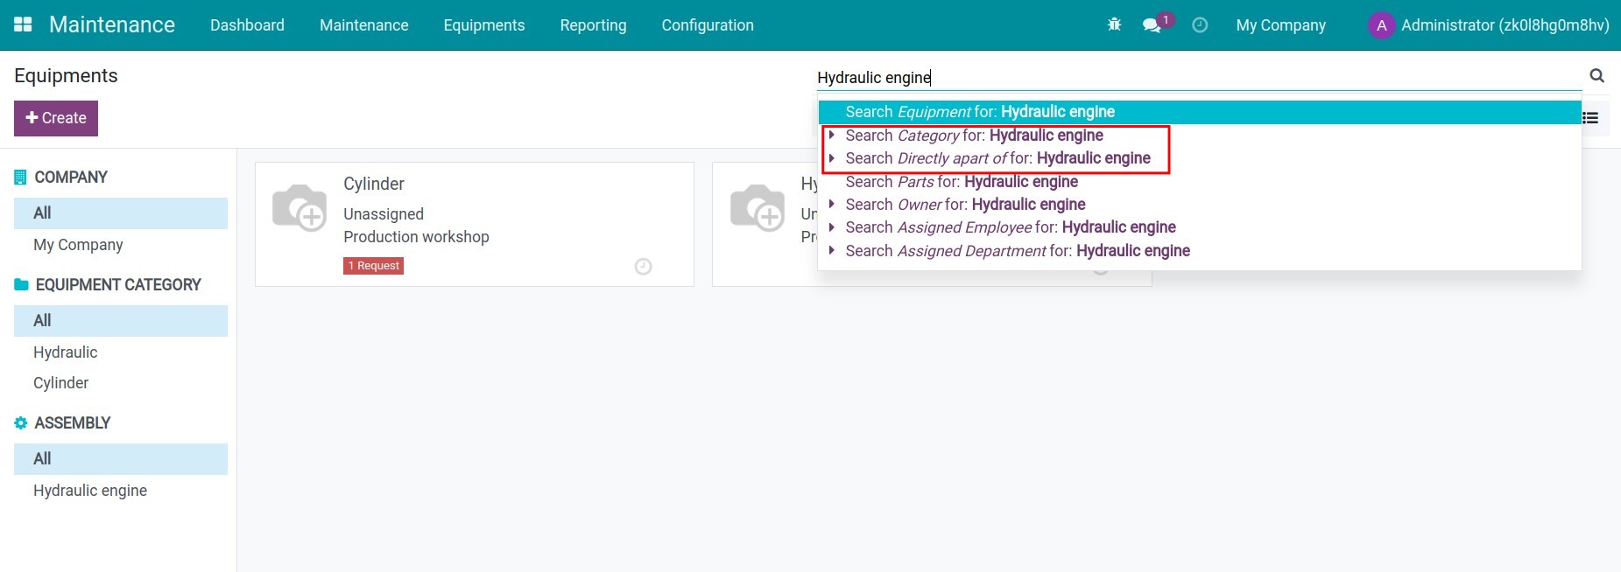Image resolution: width=1621 pixels, height=572 pixels.
Task: Click Production workshop on Cylinder card
Action: (x=416, y=237)
